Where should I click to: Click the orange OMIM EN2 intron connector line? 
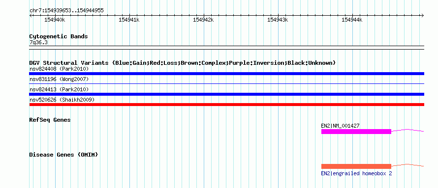pyautogui.click(x=408, y=165)
